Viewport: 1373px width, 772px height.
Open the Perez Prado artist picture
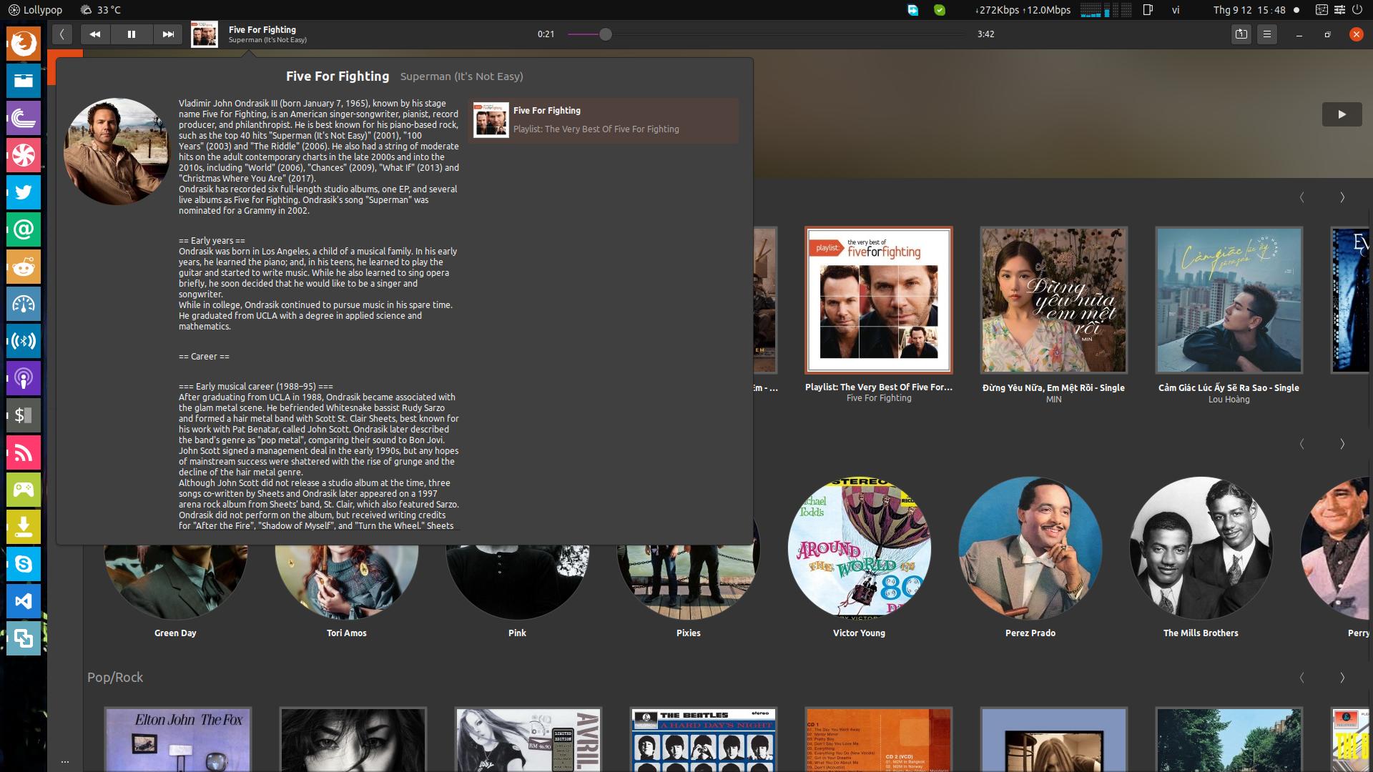coord(1030,548)
